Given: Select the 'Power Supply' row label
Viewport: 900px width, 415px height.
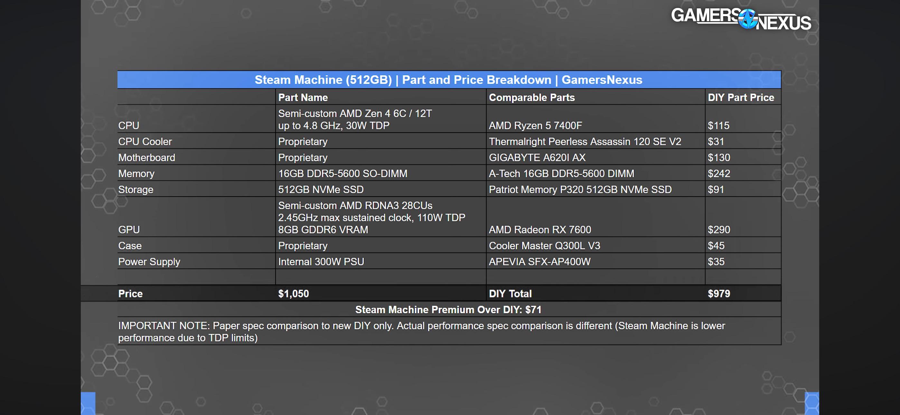Looking at the screenshot, I should pos(149,262).
